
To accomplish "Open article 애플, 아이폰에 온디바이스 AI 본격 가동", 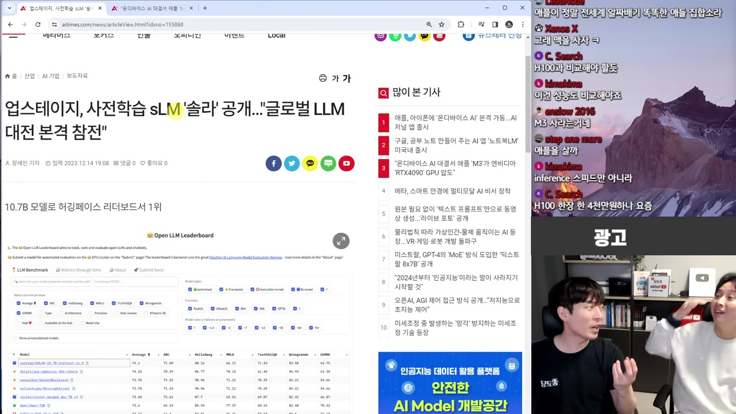I will tap(456, 122).
